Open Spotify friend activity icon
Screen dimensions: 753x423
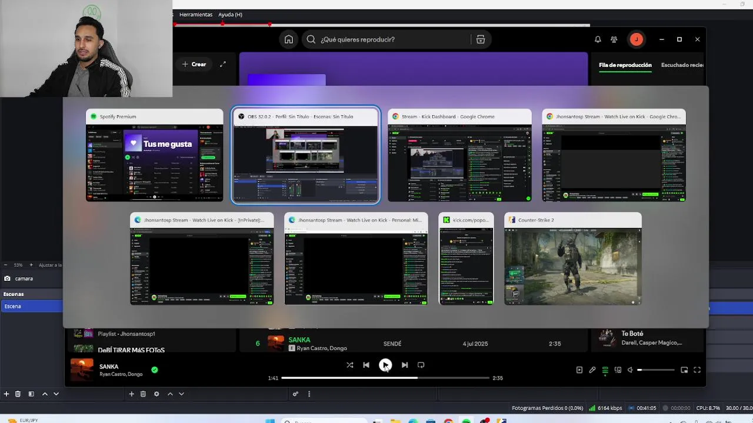click(x=614, y=39)
